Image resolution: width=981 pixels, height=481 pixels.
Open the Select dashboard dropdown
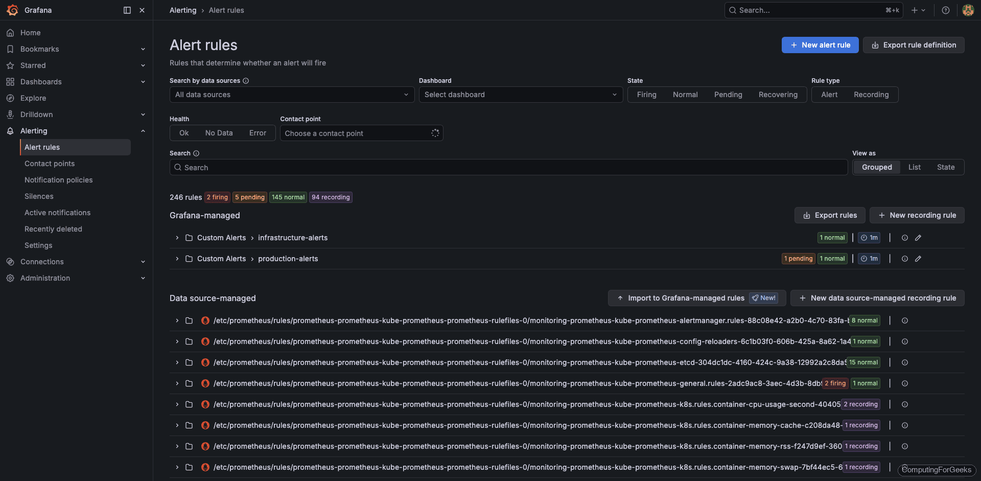coord(520,95)
